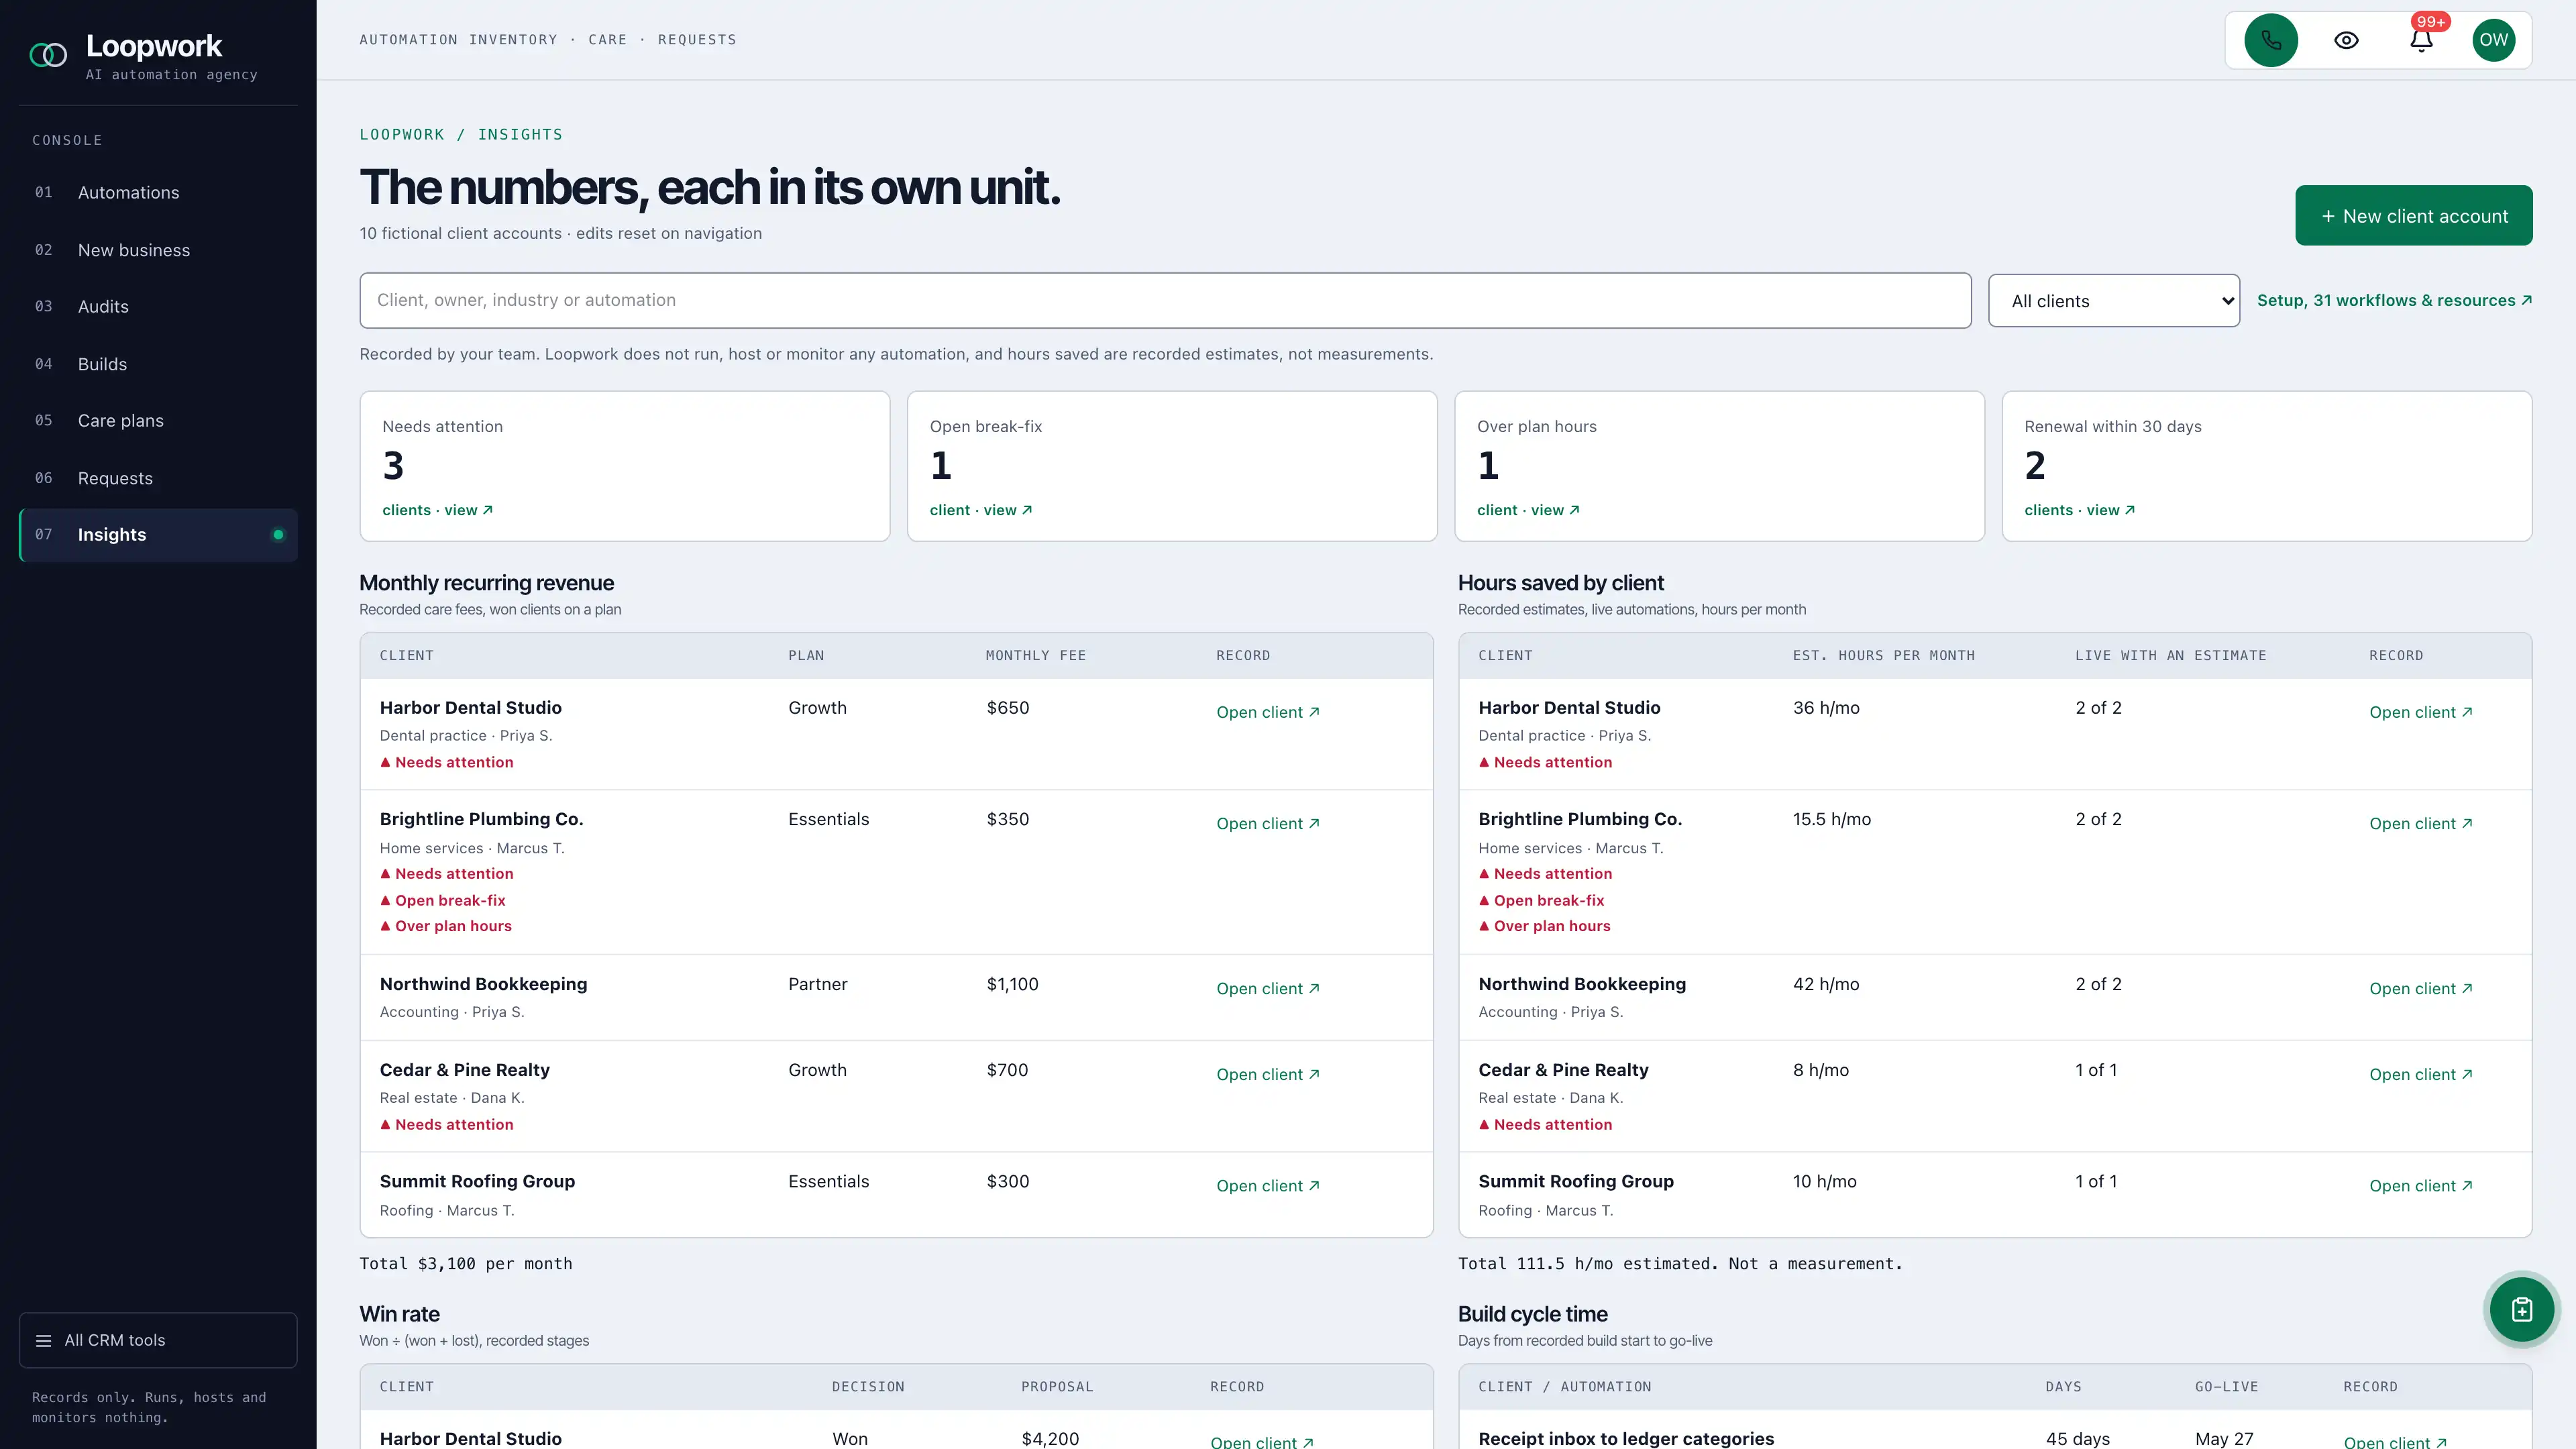Go to Automations in sidebar
The image size is (2576, 1449).
(158, 192)
